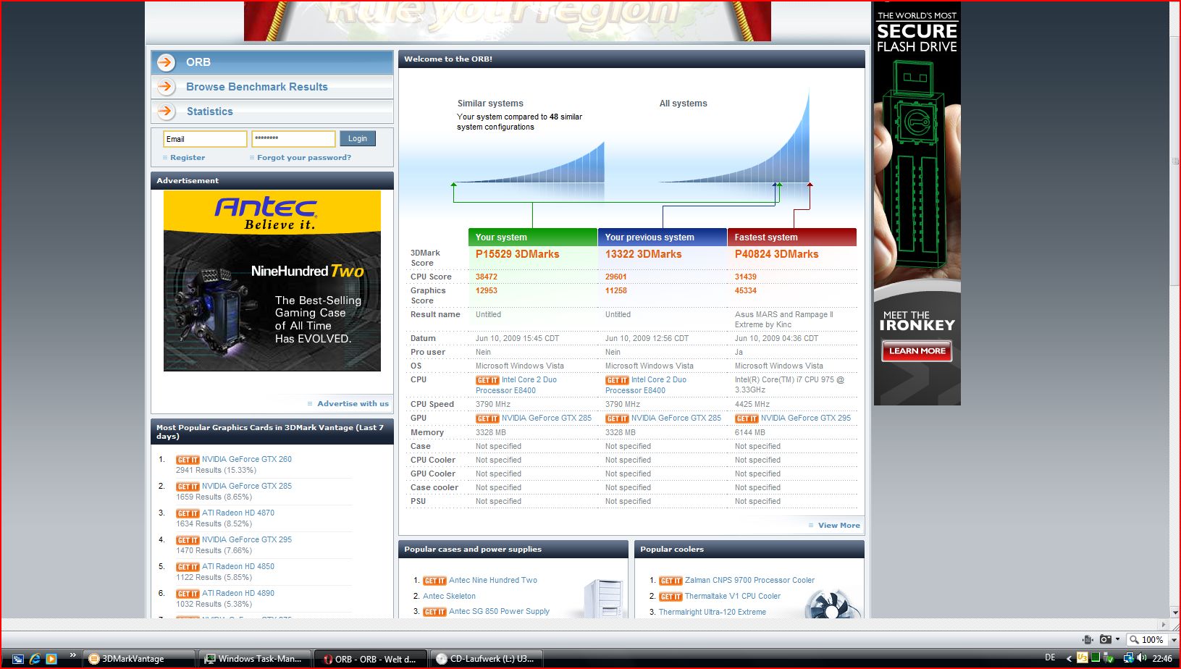Click the Show Desktop quick launch icon
Image resolution: width=1181 pixels, height=669 pixels.
point(18,659)
